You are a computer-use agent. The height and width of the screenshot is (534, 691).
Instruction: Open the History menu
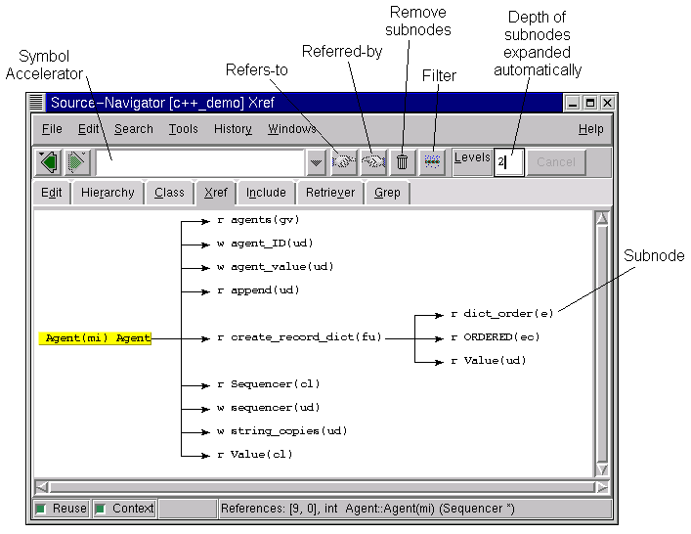tap(233, 129)
